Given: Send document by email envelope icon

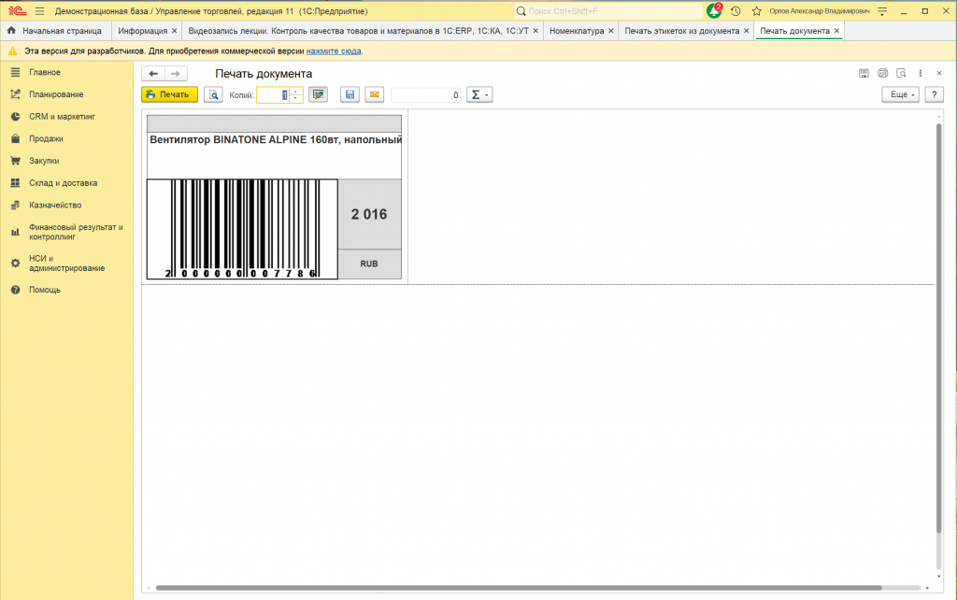Looking at the screenshot, I should tap(374, 94).
